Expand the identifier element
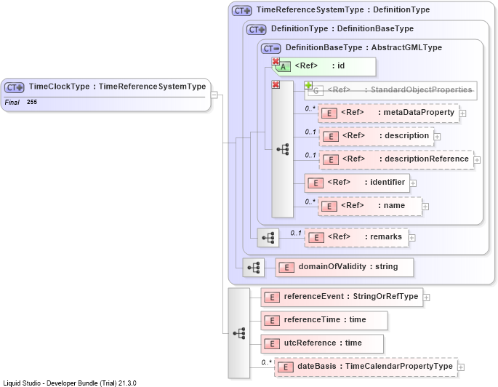The width and height of the screenshot is (498, 387). (x=413, y=183)
